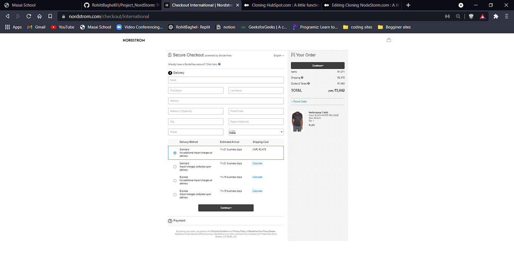Click the Duties & Taxes help icon

308,83
